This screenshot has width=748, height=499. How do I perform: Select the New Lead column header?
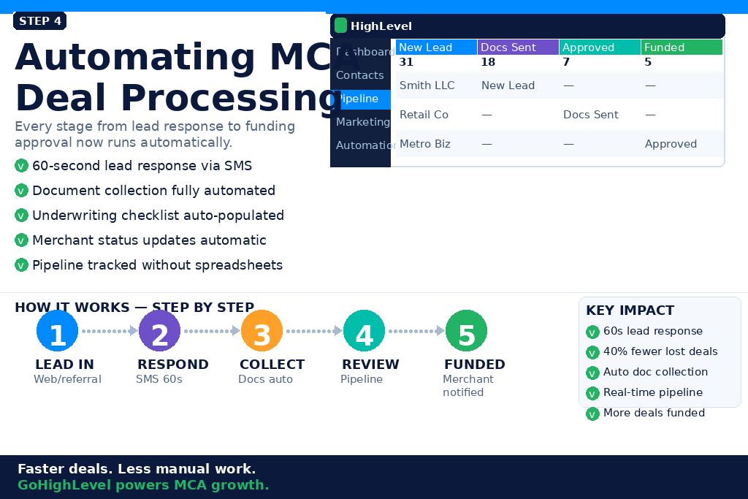point(437,47)
